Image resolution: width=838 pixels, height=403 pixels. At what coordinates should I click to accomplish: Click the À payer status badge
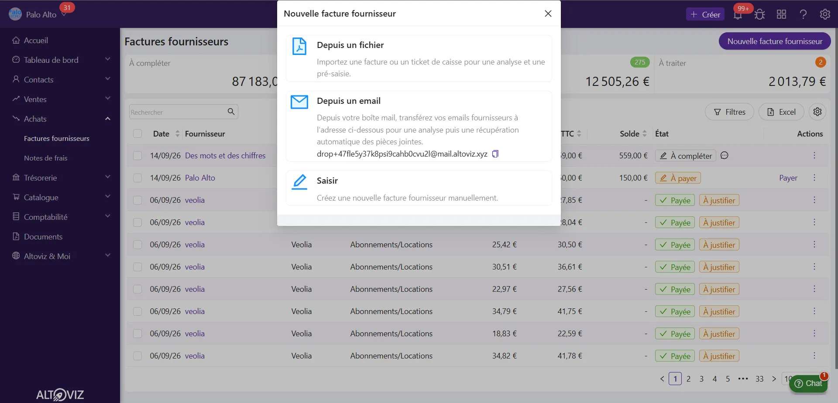pos(678,178)
